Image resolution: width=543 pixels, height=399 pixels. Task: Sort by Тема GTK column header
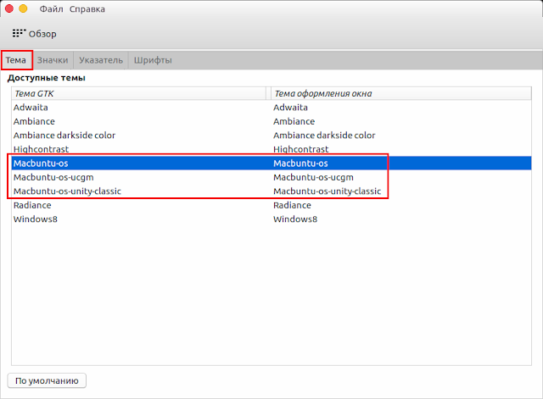[139, 93]
